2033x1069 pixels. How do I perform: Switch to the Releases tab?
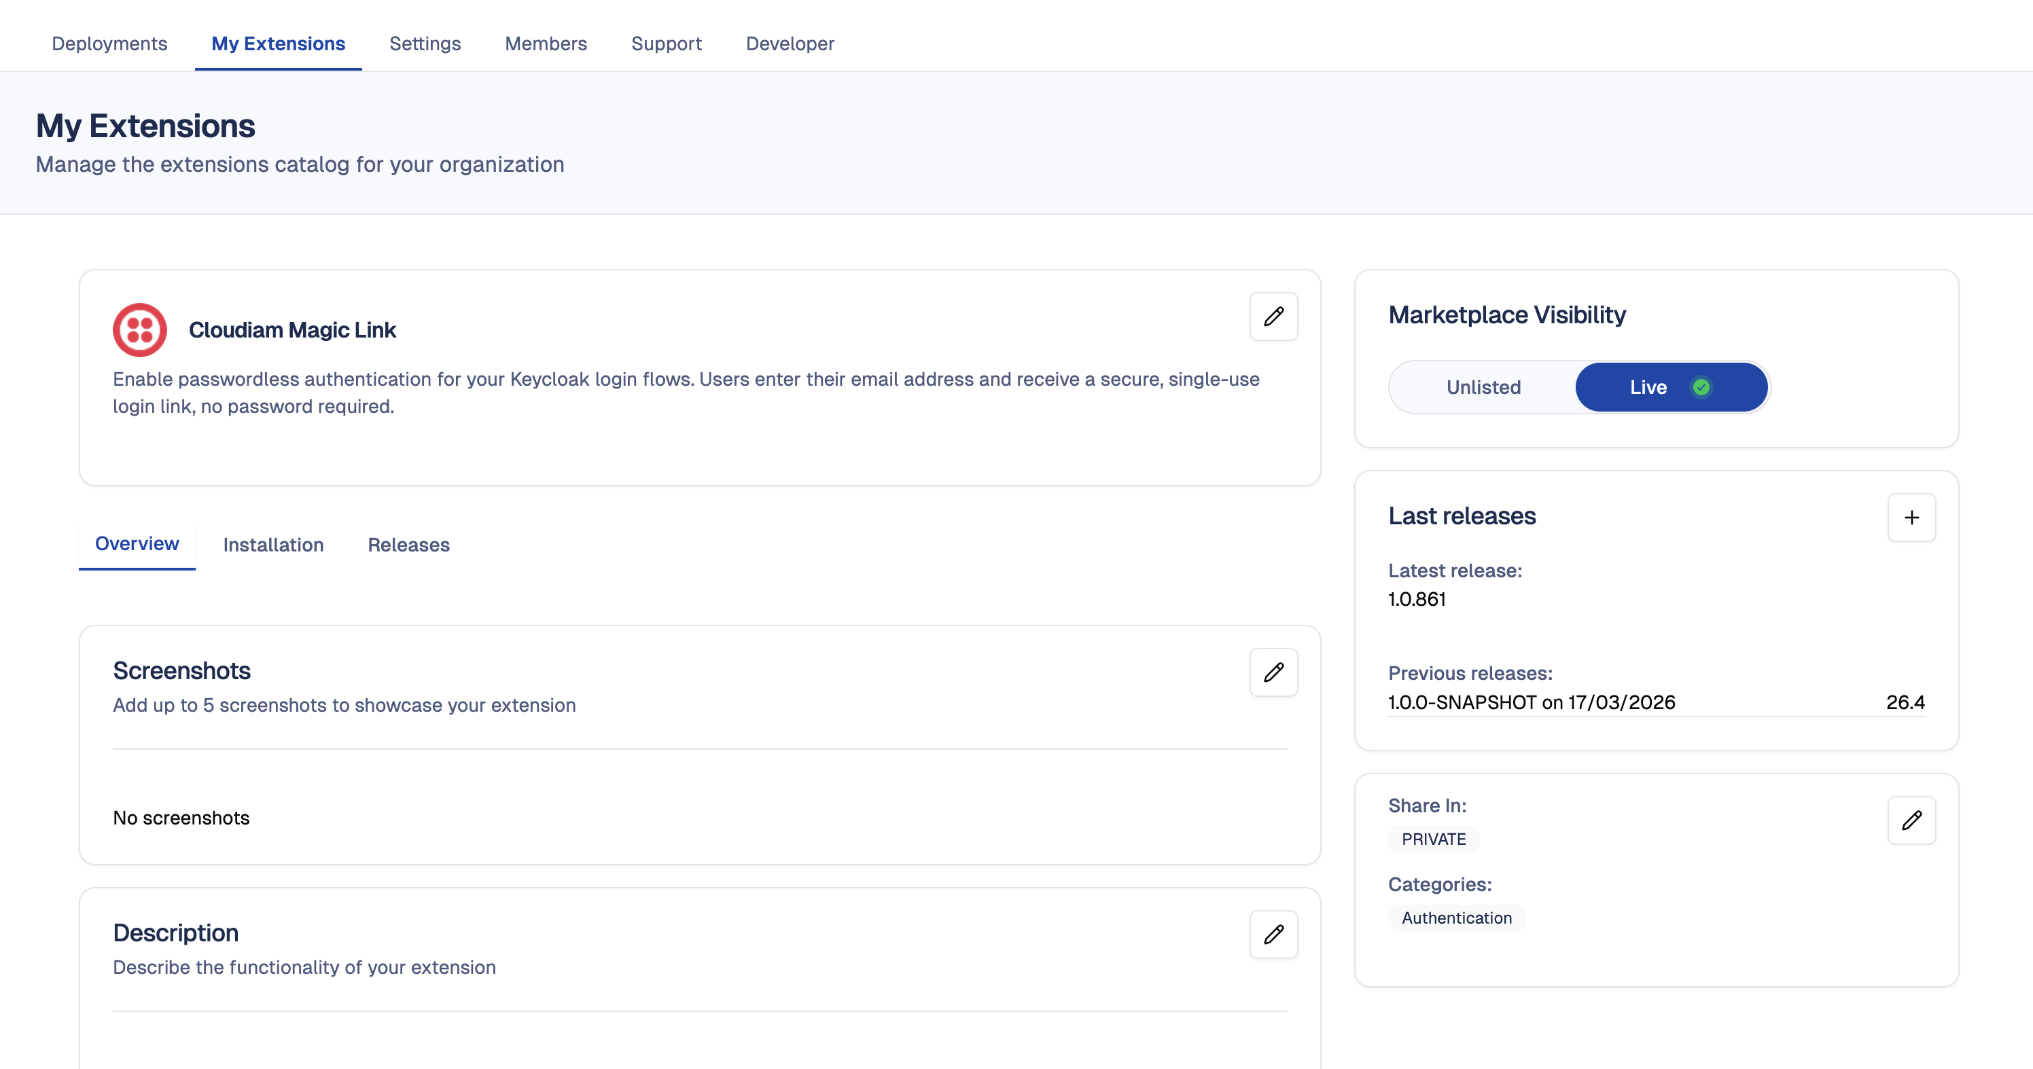(x=408, y=545)
